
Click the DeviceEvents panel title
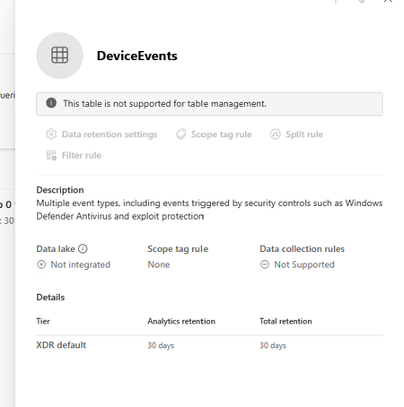tap(137, 56)
